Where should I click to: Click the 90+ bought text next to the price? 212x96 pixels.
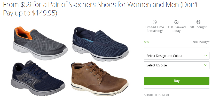tap(201, 42)
